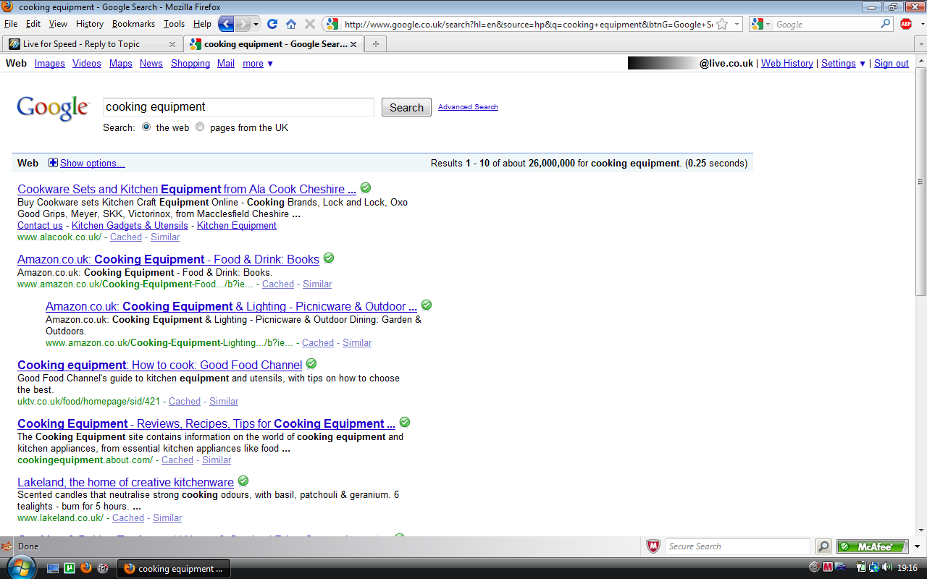Click the cooking equipment taskbar button
The height and width of the screenshot is (579, 927).
click(175, 568)
